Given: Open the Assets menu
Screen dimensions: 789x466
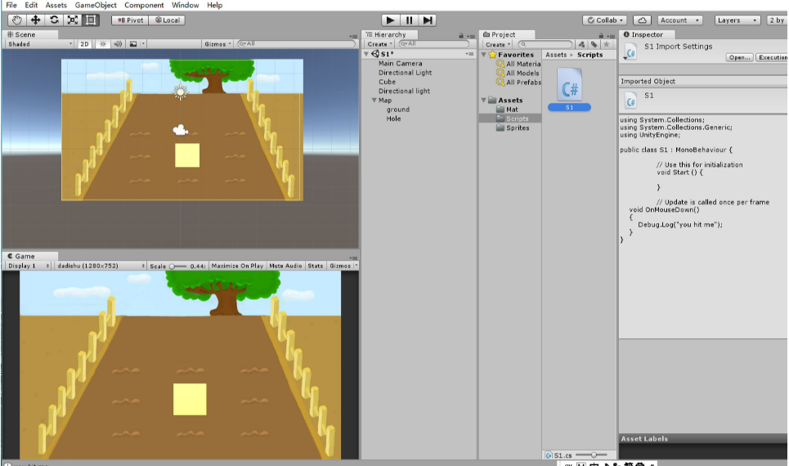Looking at the screenshot, I should (x=56, y=5).
